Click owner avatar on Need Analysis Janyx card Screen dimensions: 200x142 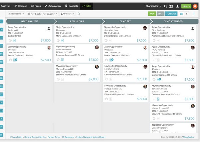(x=49, y=48)
